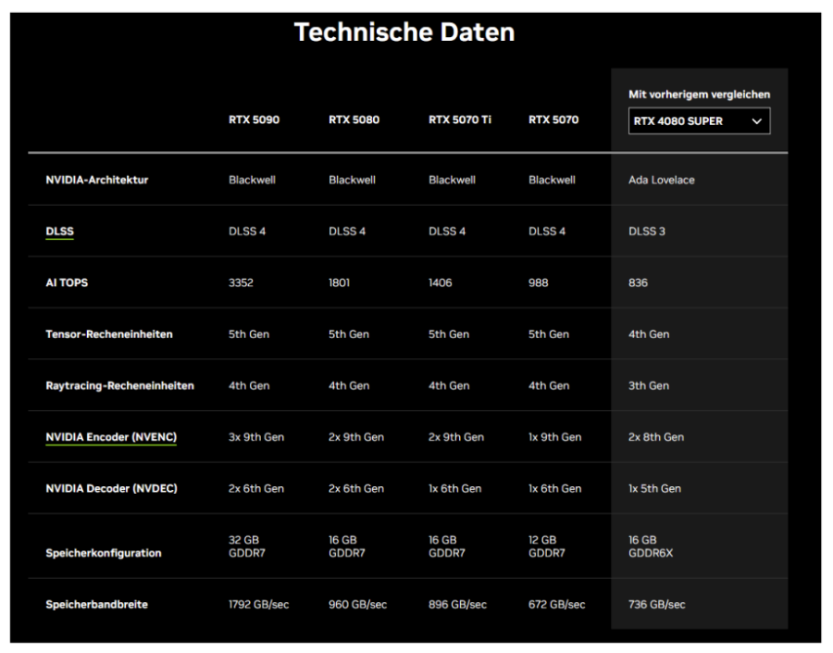Click DLSS 4 in the RTX 5070 Ti column
This screenshot has width=833, height=653.
tap(447, 232)
